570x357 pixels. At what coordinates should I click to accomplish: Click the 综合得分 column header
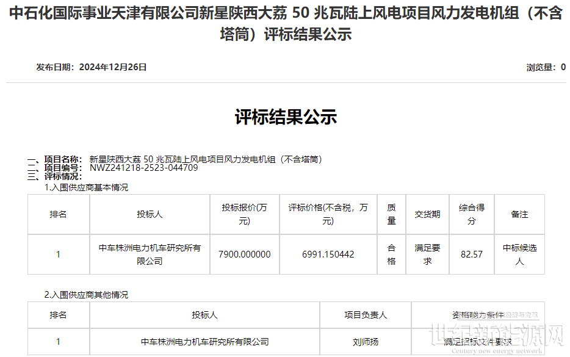[x=472, y=214]
